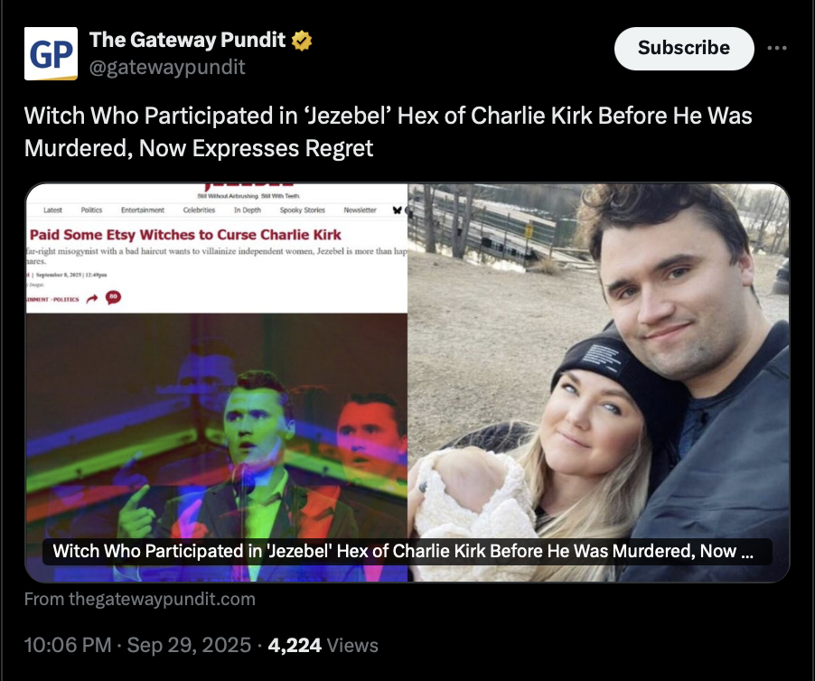Click the red comment bubble showing 80
The width and height of the screenshot is (815, 681).
113,297
